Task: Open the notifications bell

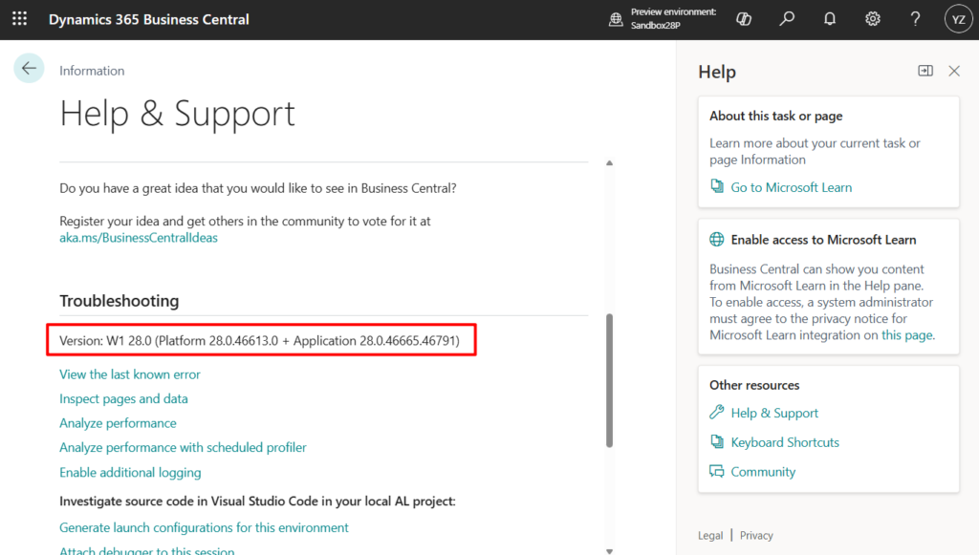Action: pyautogui.click(x=830, y=19)
